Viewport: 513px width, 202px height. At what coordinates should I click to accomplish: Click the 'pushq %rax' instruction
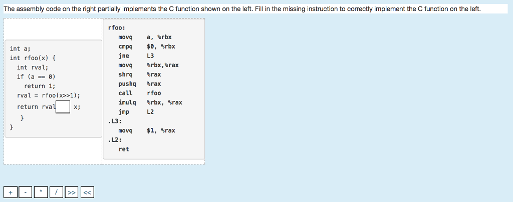140,84
